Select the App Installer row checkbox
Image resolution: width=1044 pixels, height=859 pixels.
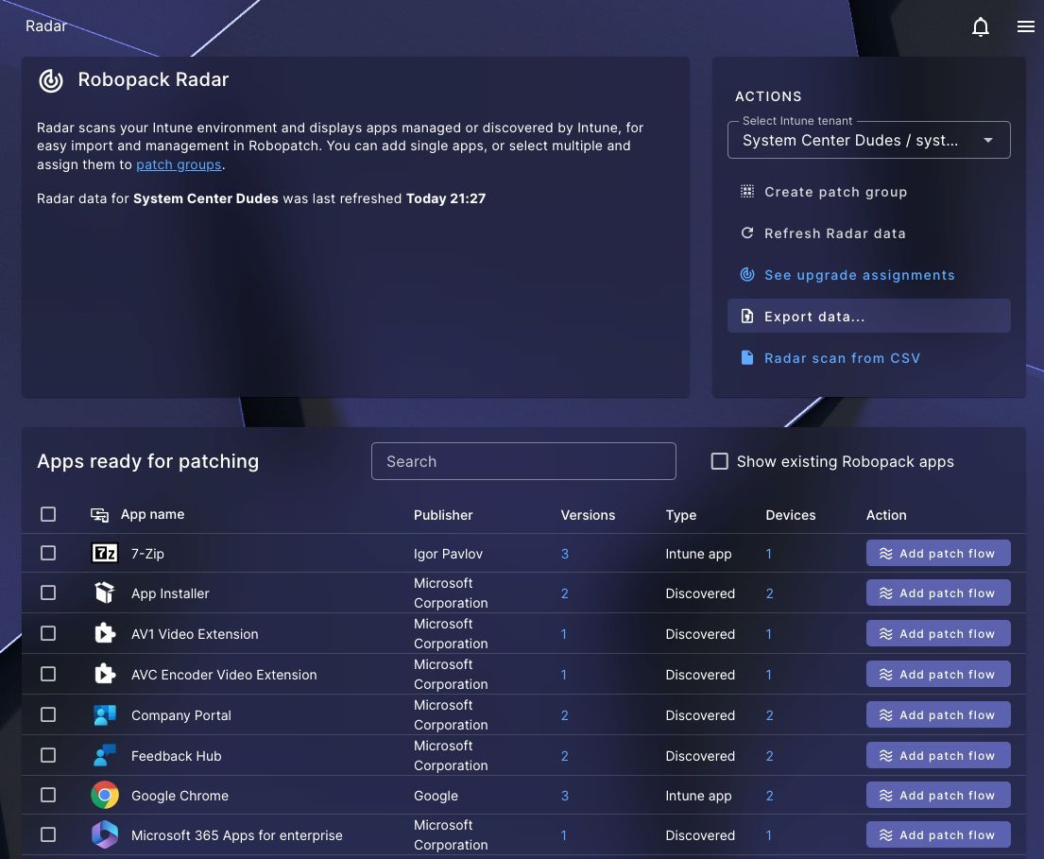click(x=48, y=593)
